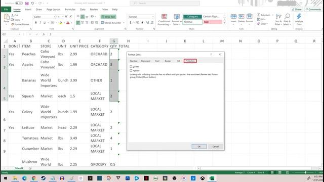324x182 pixels.
Task: Open the File menu
Action: (x=6, y=9)
